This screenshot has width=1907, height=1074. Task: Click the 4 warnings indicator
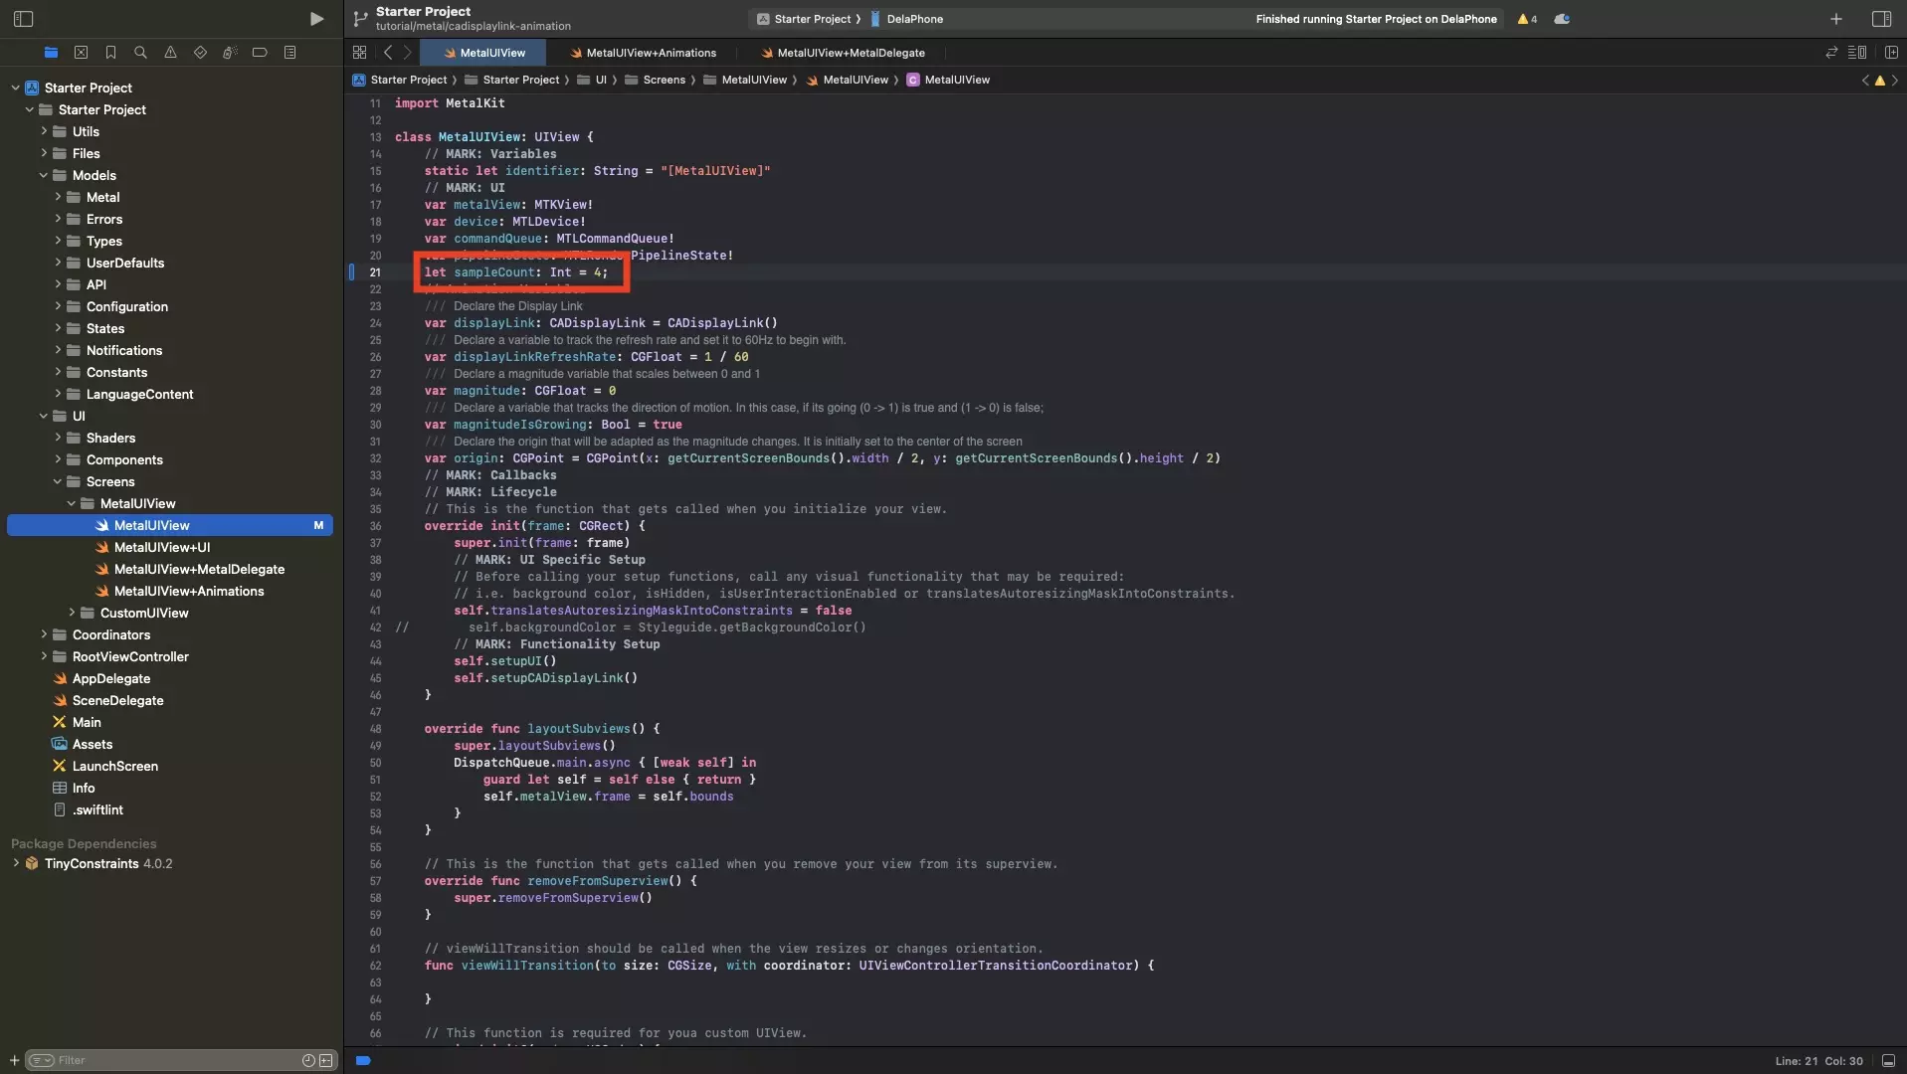click(x=1527, y=19)
